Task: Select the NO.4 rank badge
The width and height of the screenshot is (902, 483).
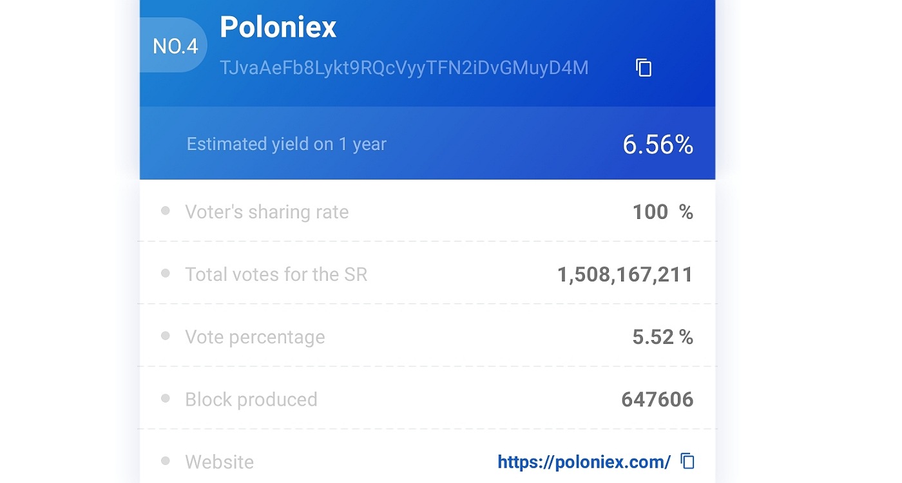Action: pos(174,45)
